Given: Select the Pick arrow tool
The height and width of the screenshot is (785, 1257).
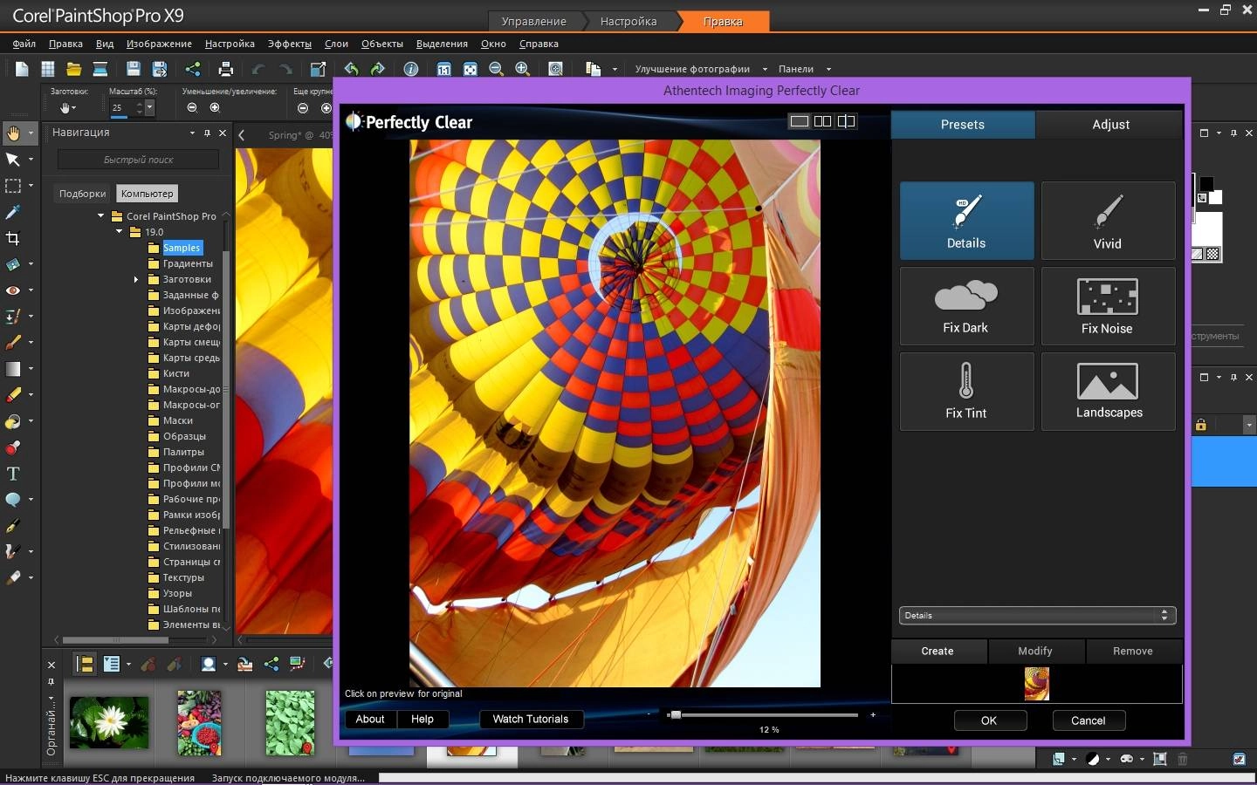Looking at the screenshot, I should coord(13,159).
